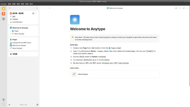Open the help question mark icon
This screenshot has width=190, height=107.
pos(37,105)
